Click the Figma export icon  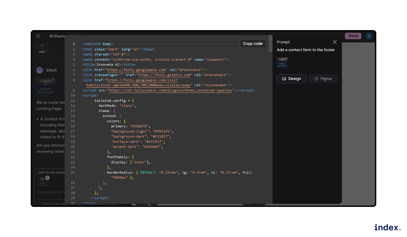[x=316, y=79]
